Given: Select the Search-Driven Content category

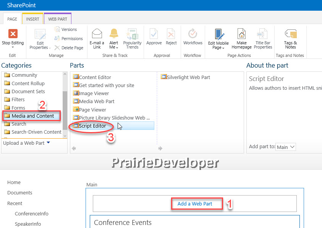Looking at the screenshot, I should click(x=32, y=132).
